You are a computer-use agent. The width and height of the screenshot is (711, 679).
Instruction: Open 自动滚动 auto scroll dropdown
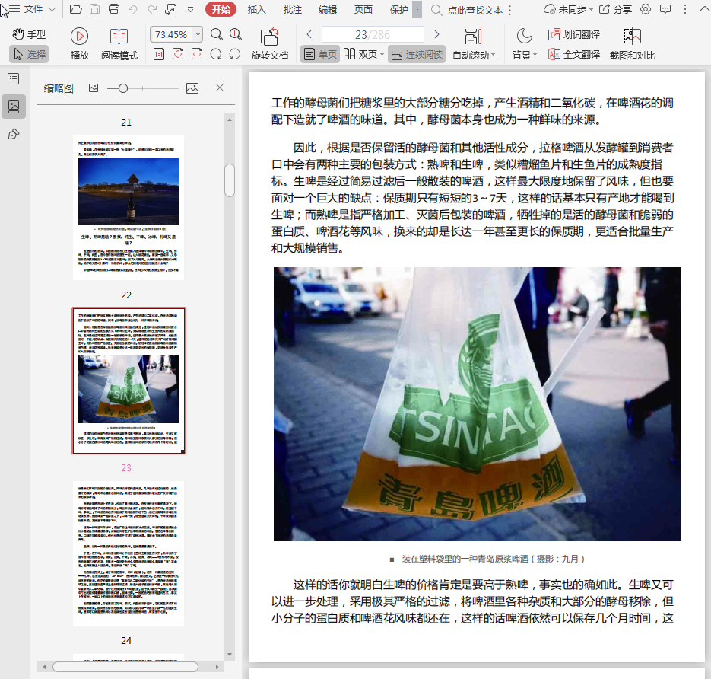pyautogui.click(x=474, y=43)
